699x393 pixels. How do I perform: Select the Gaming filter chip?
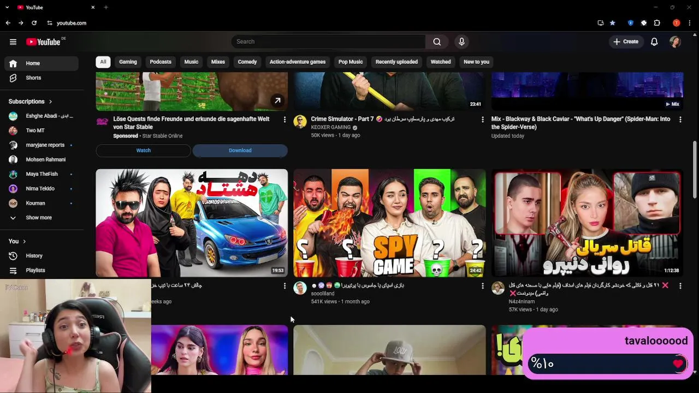tap(128, 62)
